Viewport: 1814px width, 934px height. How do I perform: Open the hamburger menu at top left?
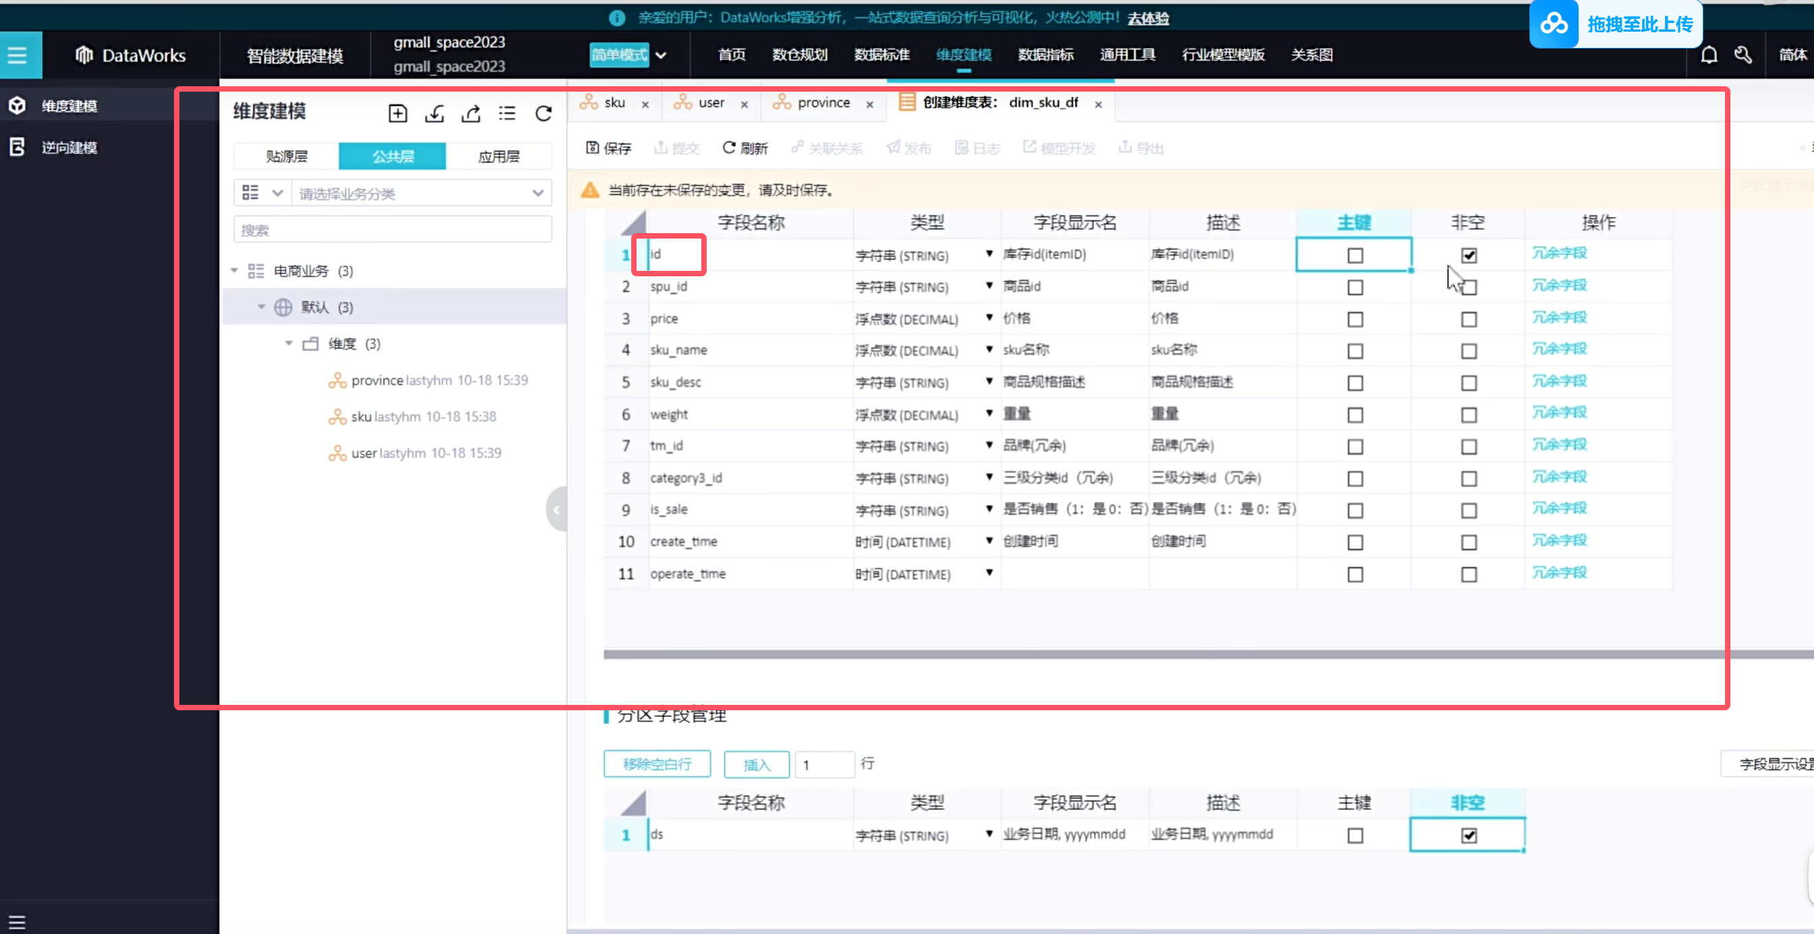point(18,55)
